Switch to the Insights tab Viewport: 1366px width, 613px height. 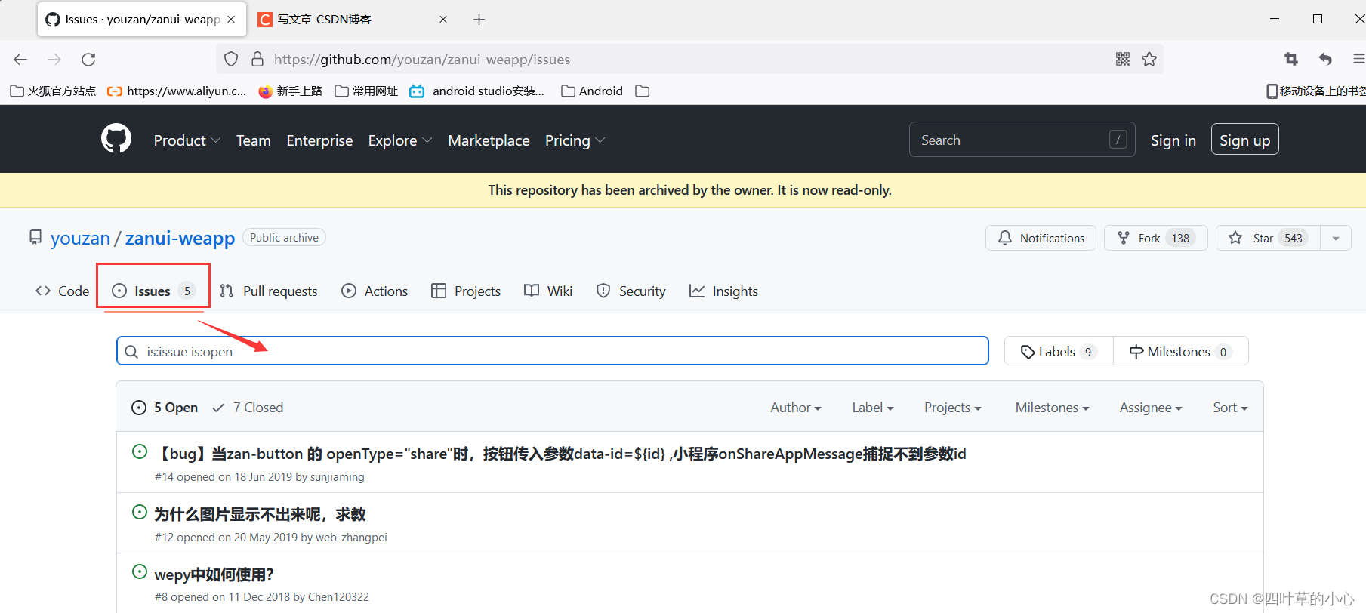click(x=723, y=291)
